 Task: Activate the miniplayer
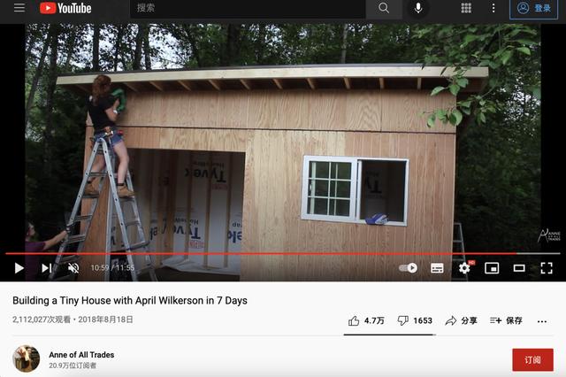coord(492,268)
